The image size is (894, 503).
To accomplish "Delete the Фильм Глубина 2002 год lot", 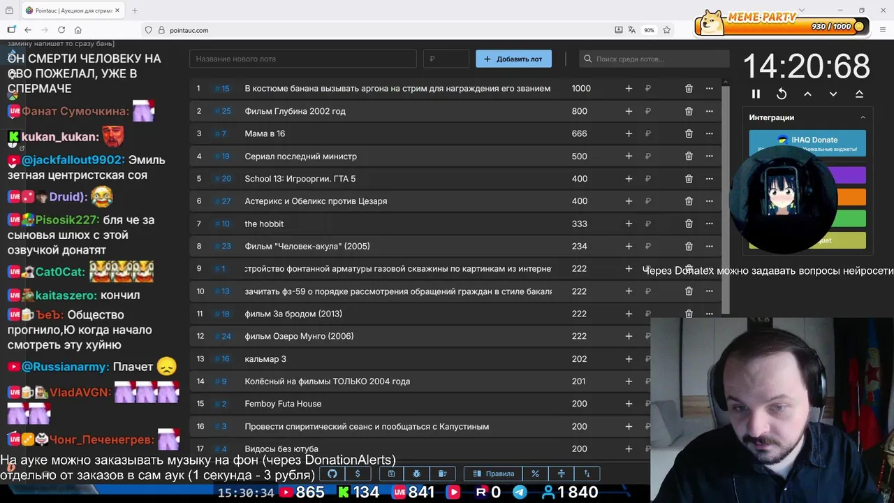I will pos(689,111).
